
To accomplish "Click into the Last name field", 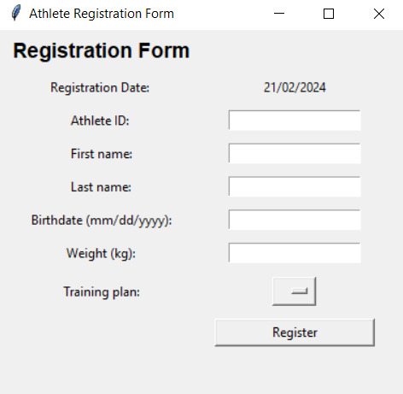I will pos(295,186).
